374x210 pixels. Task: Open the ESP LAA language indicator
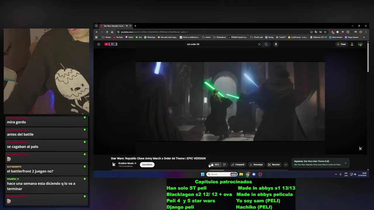coord(346,174)
